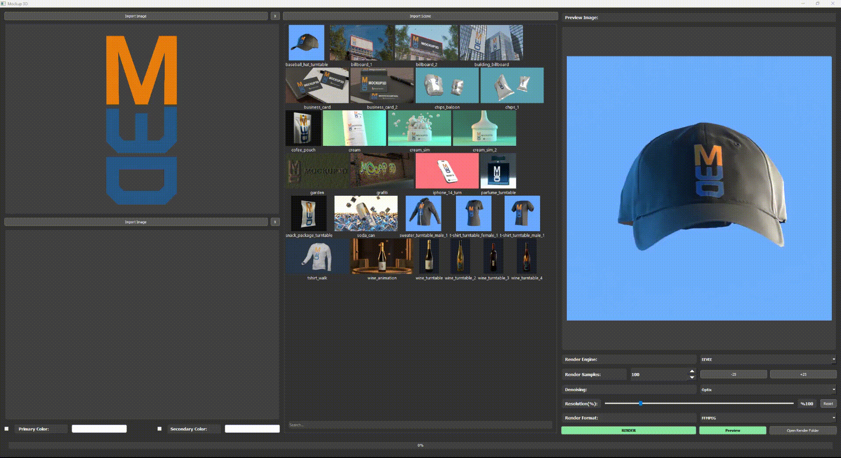Select the cofee_pouch scene thumbnail

(x=303, y=128)
